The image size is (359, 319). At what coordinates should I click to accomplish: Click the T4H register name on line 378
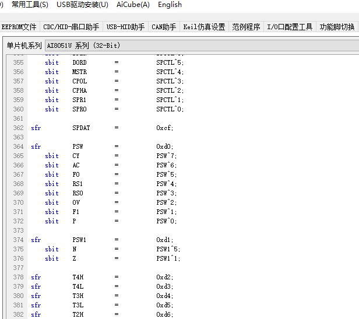(x=78, y=277)
